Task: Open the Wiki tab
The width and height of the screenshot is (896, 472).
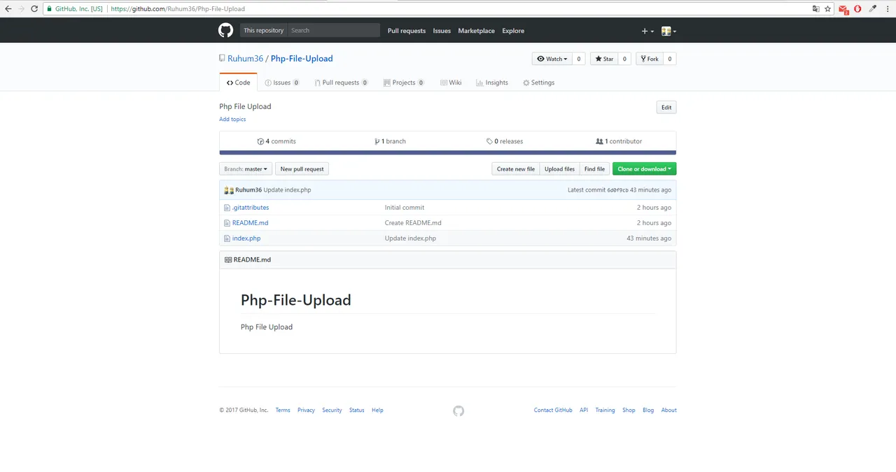Action: pyautogui.click(x=451, y=83)
